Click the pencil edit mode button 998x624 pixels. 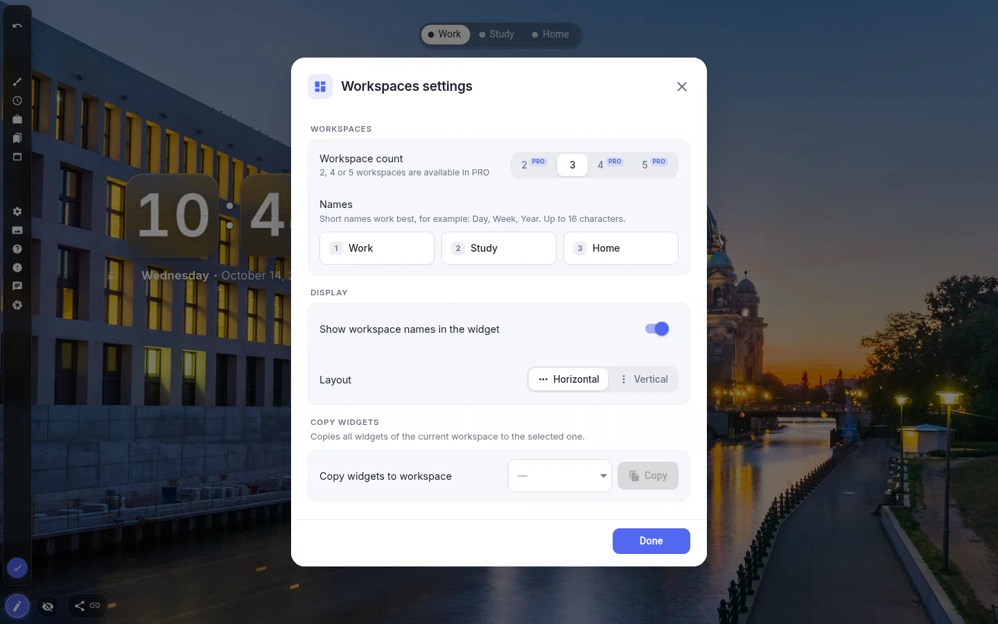point(17,607)
